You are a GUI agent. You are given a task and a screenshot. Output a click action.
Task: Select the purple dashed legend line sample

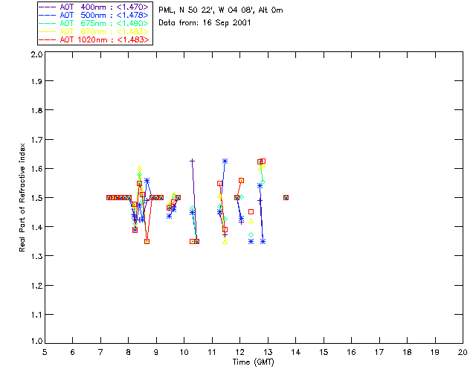pos(48,7)
